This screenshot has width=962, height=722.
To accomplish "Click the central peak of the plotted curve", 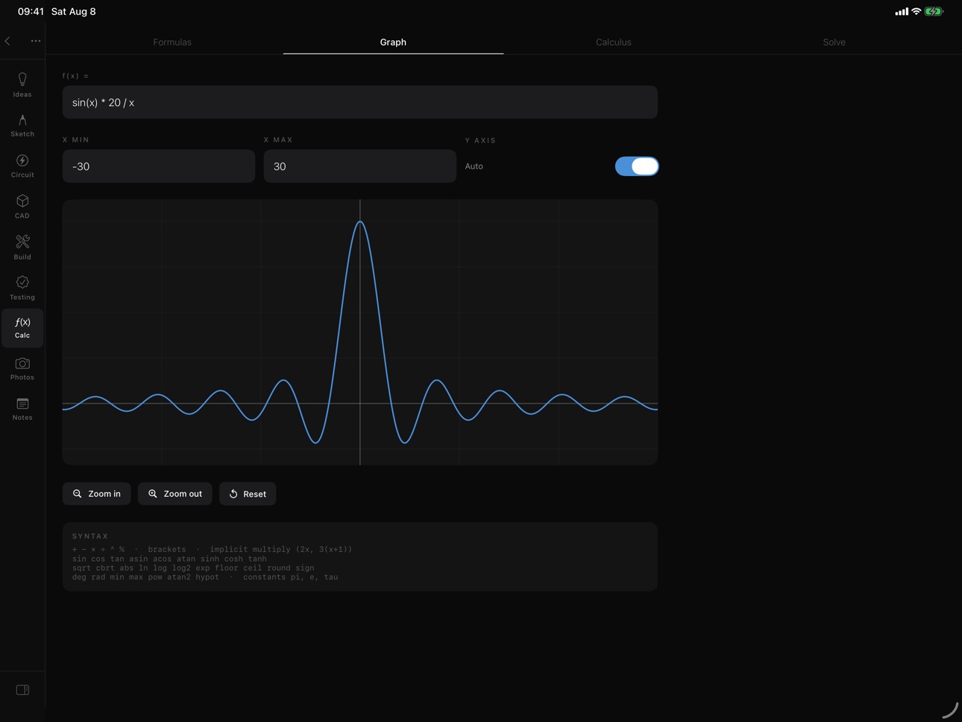I will (360, 222).
